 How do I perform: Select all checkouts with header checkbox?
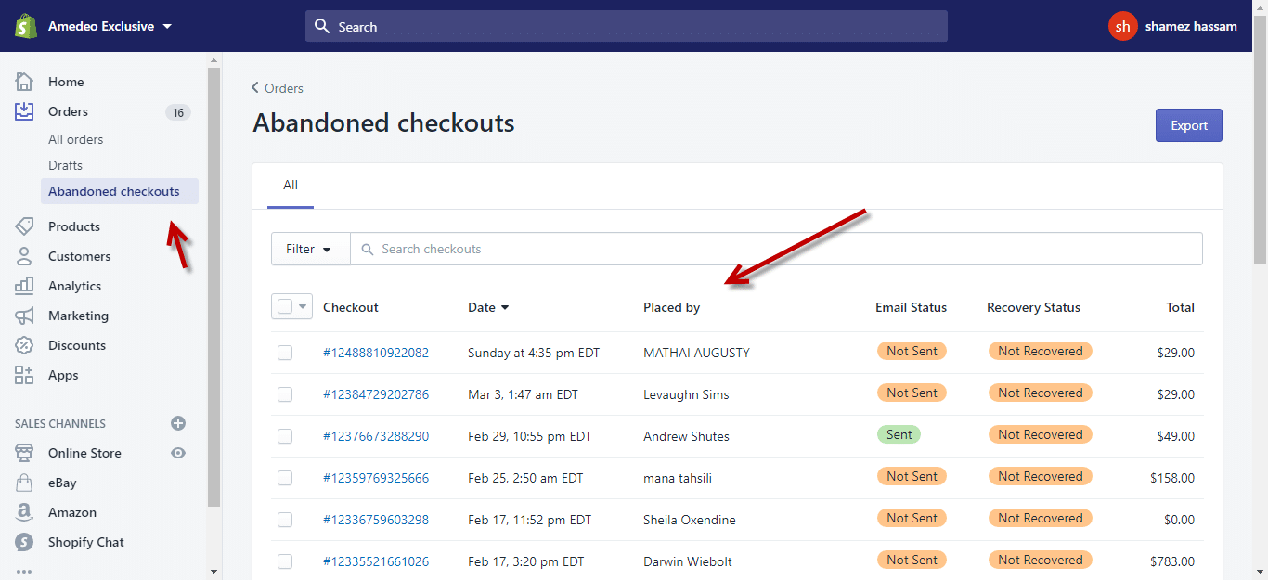[x=286, y=305]
